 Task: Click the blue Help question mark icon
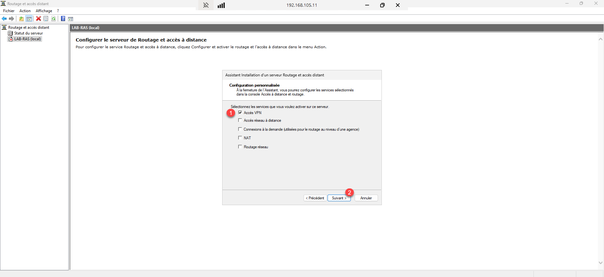click(x=63, y=19)
